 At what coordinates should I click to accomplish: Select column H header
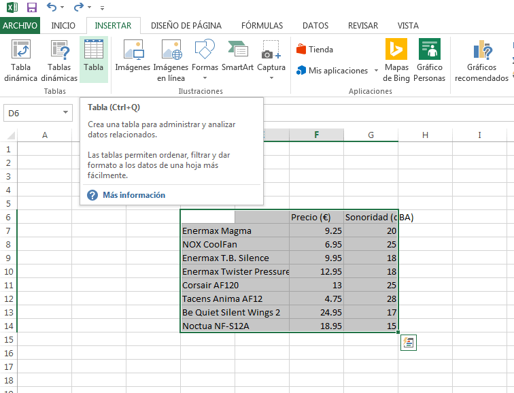(425, 135)
